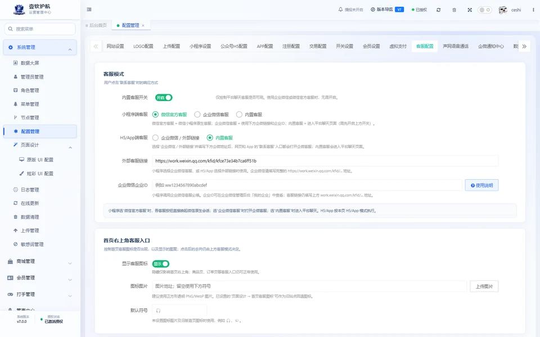Viewport: 540px width, 337px height.
Task: Open the 小程序设置 tab
Action: point(200,47)
